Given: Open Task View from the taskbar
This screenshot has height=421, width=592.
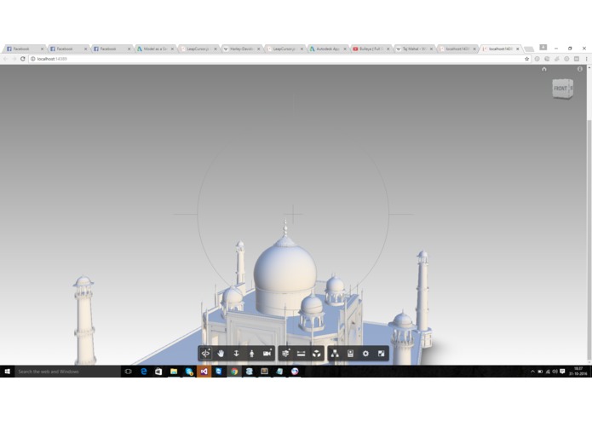Looking at the screenshot, I should click(x=129, y=372).
